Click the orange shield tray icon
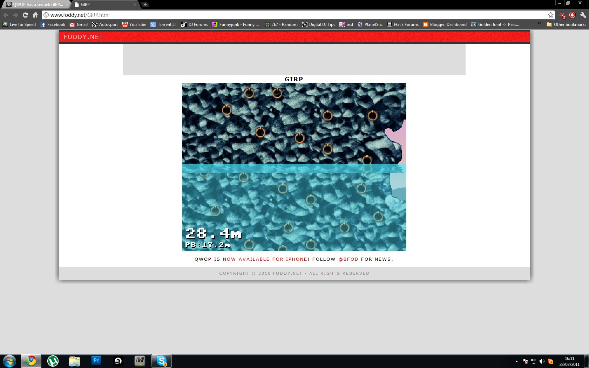Screen dimensions: 589x368 (x=550, y=361)
